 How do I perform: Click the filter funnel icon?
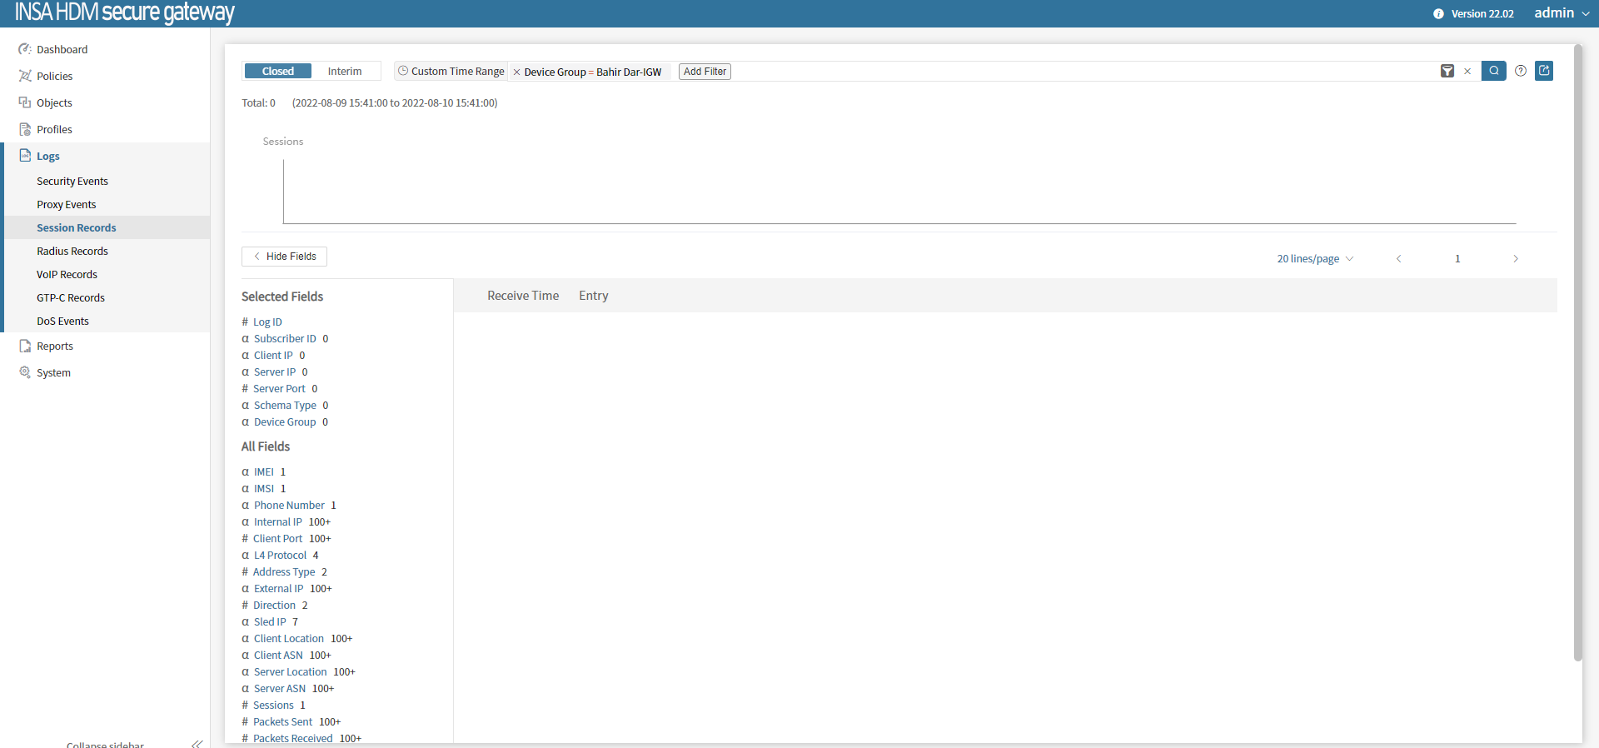[1447, 72]
